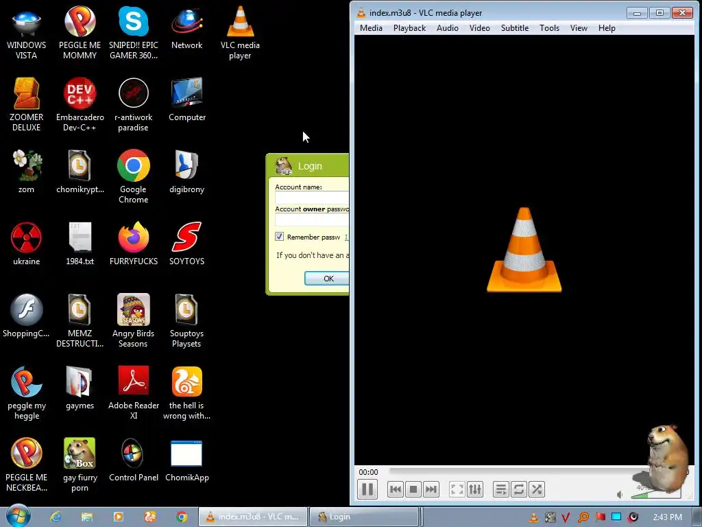The image size is (702, 527).
Task: Pause playback in VLC
Action: point(367,489)
